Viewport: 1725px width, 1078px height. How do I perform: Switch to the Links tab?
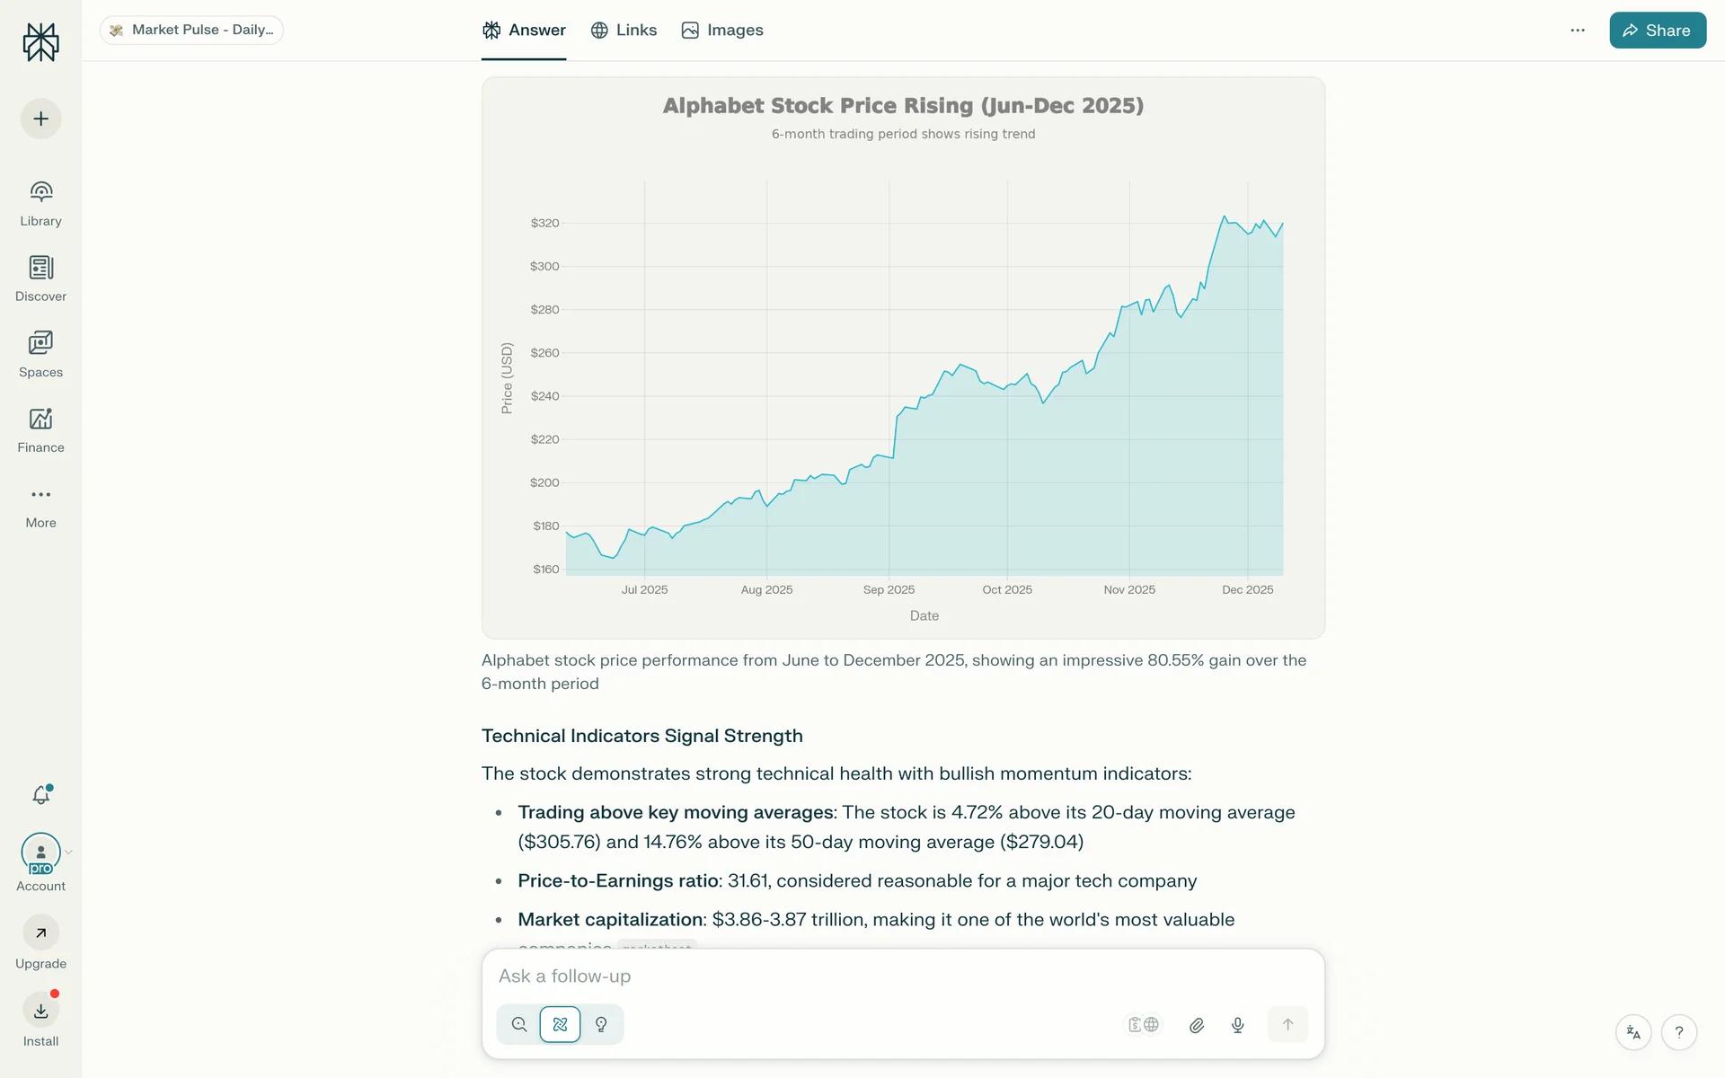pos(624,31)
